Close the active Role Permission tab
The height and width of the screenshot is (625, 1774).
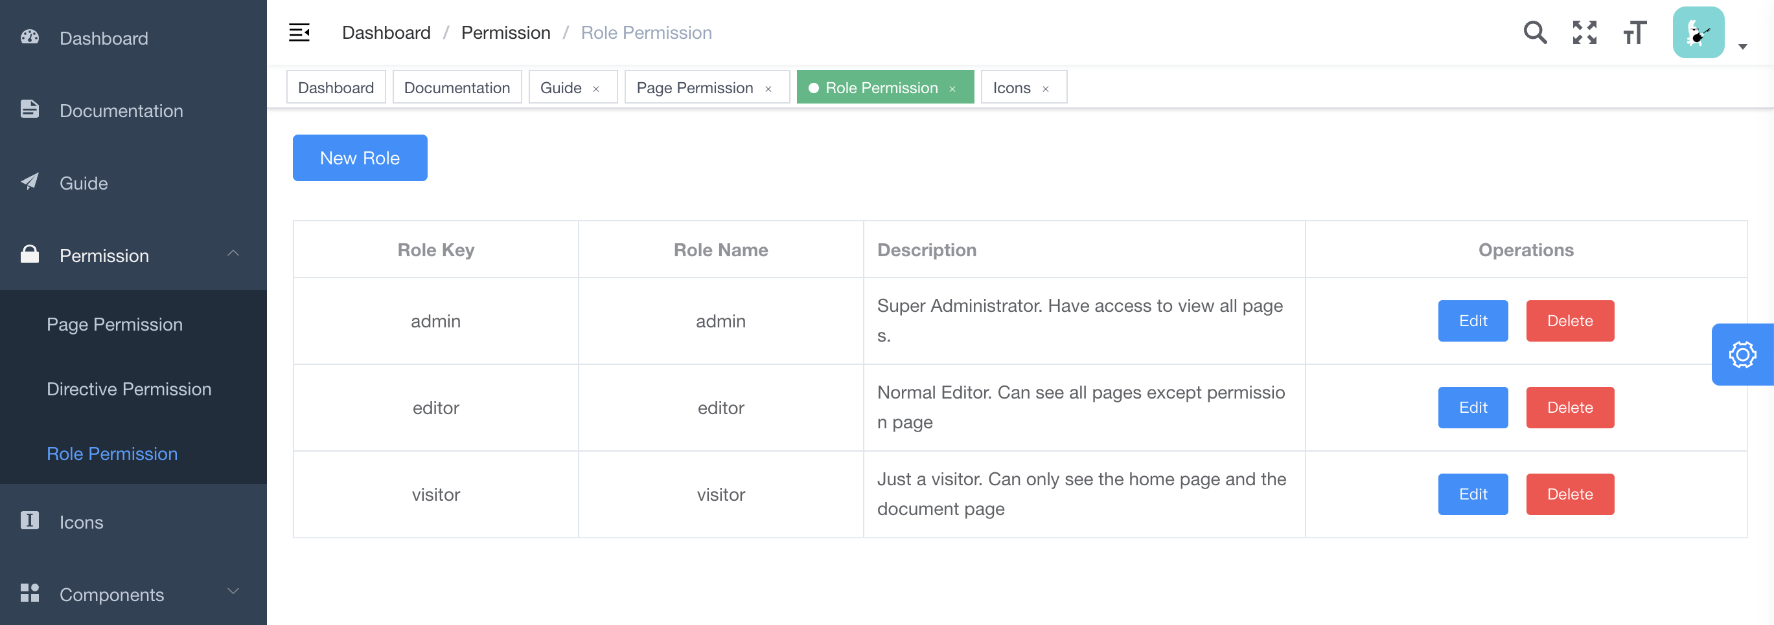click(952, 89)
